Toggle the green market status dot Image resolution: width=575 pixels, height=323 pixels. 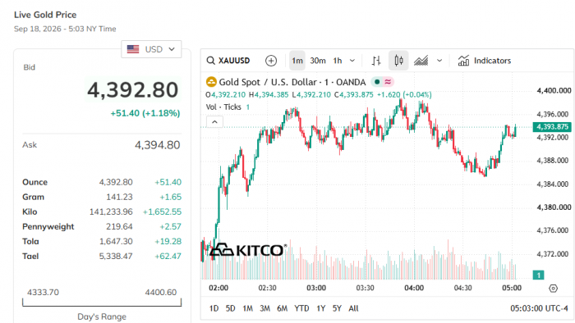coord(376,82)
